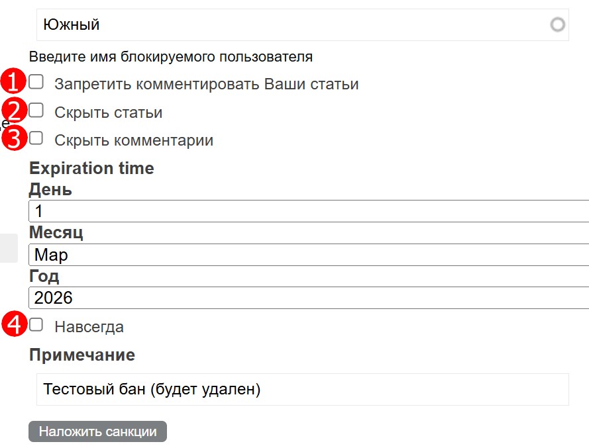Check the 'Скрыть комментарии' checkbox

pos(36,138)
